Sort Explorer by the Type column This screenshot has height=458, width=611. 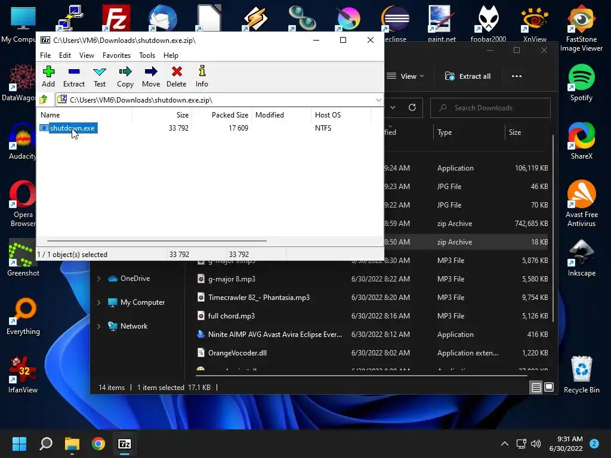445,132
